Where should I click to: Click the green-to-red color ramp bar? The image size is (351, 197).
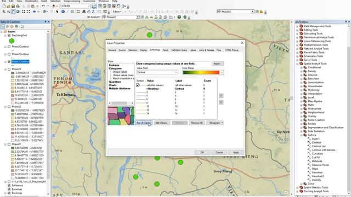[x=201, y=72]
